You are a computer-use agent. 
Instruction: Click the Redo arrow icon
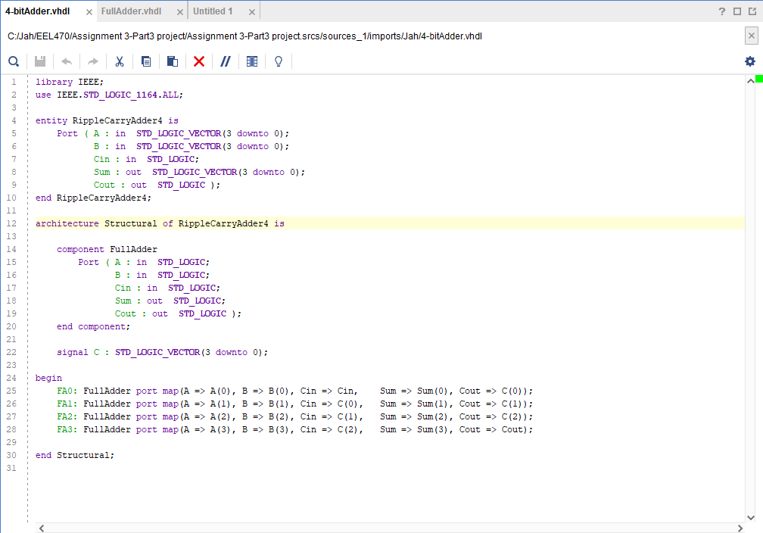[x=93, y=61]
